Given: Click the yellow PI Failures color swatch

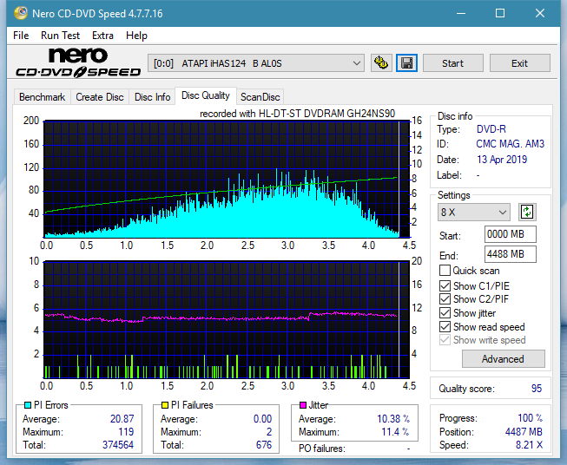Looking at the screenshot, I should (165, 405).
